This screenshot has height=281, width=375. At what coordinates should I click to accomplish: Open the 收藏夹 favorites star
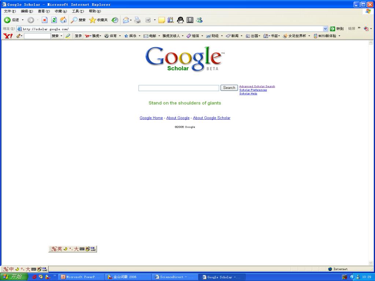pos(98,20)
